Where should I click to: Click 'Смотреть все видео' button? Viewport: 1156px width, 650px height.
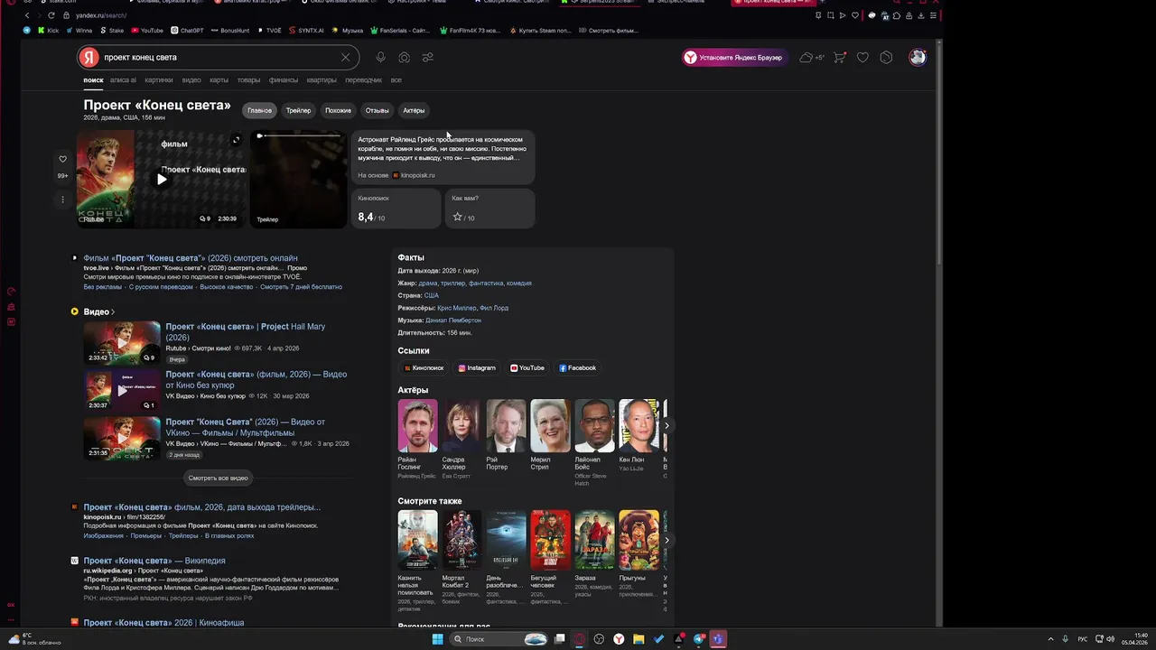(x=218, y=478)
